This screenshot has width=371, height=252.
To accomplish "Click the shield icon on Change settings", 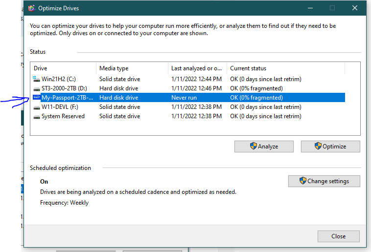I will [303, 181].
